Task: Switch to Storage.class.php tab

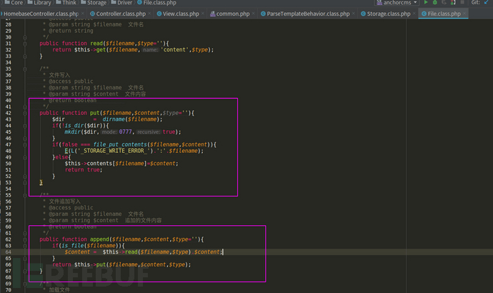Action: coord(389,14)
